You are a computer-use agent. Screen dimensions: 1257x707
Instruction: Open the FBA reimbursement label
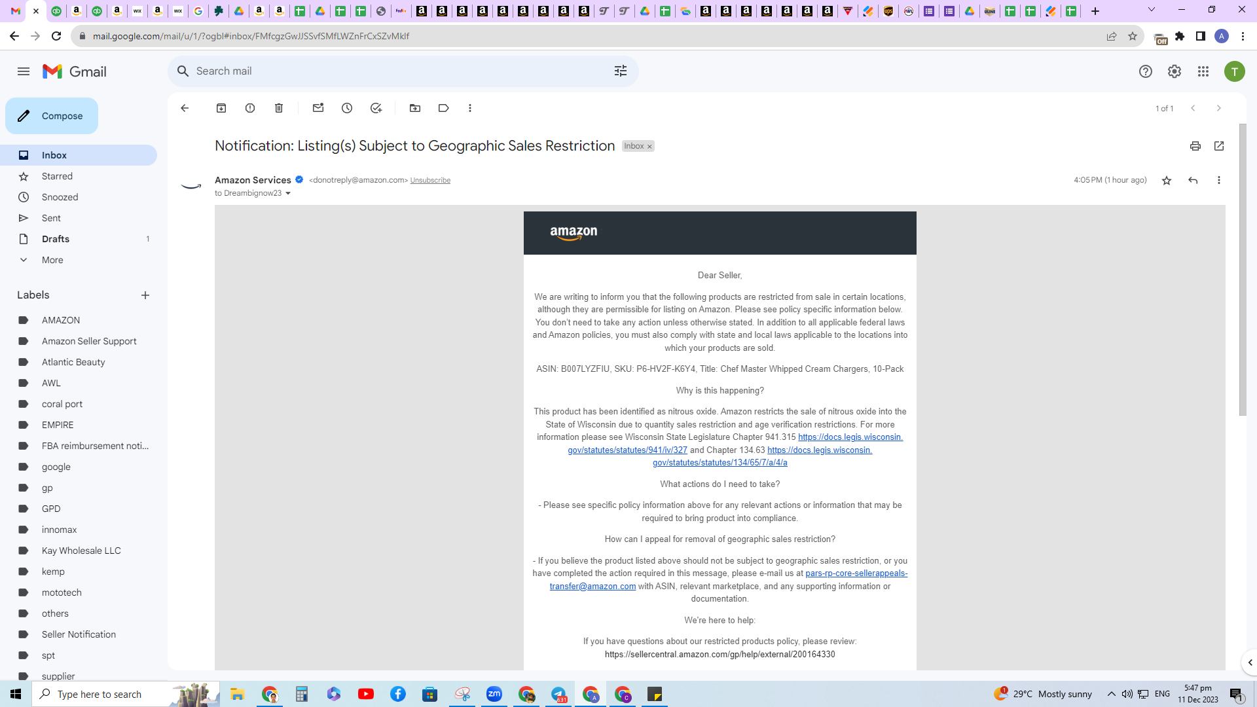pyautogui.click(x=79, y=446)
